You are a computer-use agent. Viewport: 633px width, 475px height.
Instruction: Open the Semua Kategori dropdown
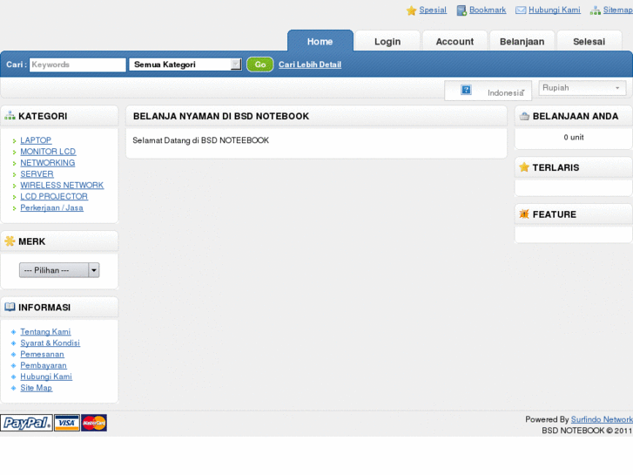pos(185,64)
